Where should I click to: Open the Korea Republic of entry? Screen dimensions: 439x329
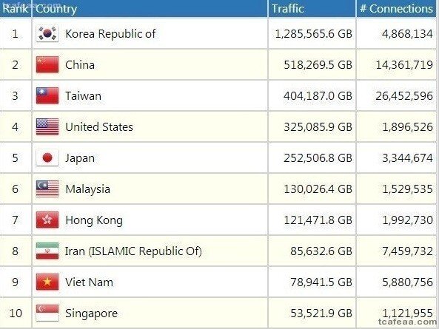point(110,34)
